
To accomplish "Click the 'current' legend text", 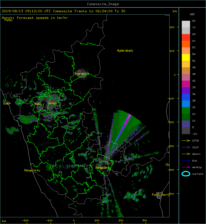I will 198,174.
